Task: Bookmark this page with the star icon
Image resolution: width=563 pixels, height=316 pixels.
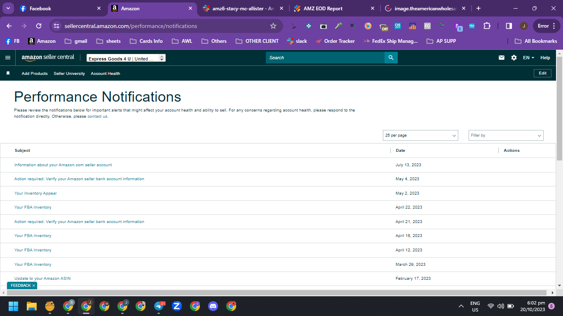Action: pos(273,26)
